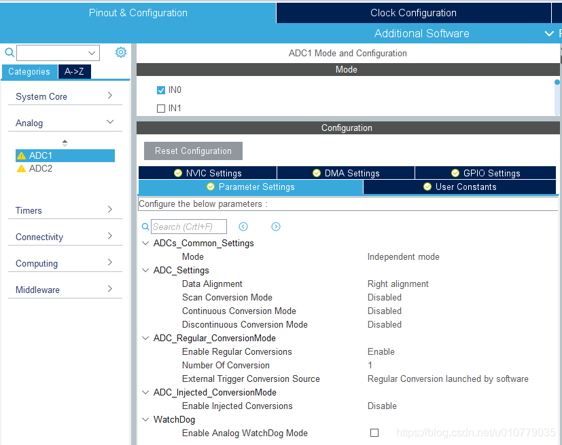Click Number Of Conversion value 1
The image size is (562, 445).
(370, 366)
